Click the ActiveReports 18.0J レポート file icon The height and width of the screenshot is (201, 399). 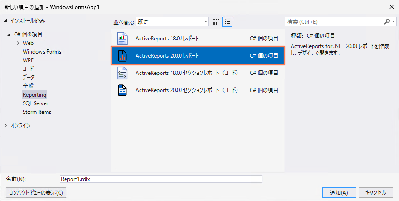122,39
